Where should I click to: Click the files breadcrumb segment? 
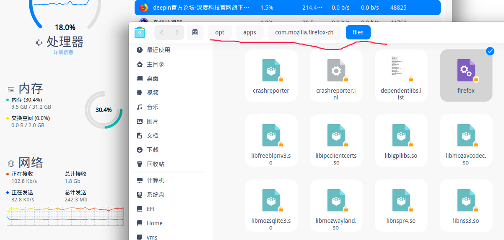pyautogui.click(x=358, y=32)
